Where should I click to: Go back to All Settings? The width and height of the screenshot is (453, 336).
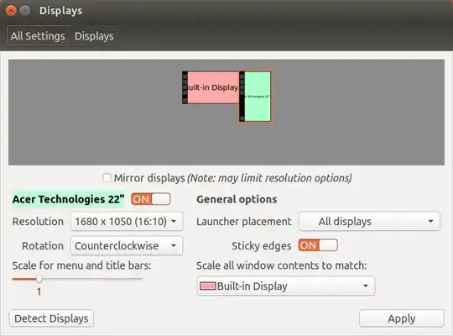coord(38,36)
